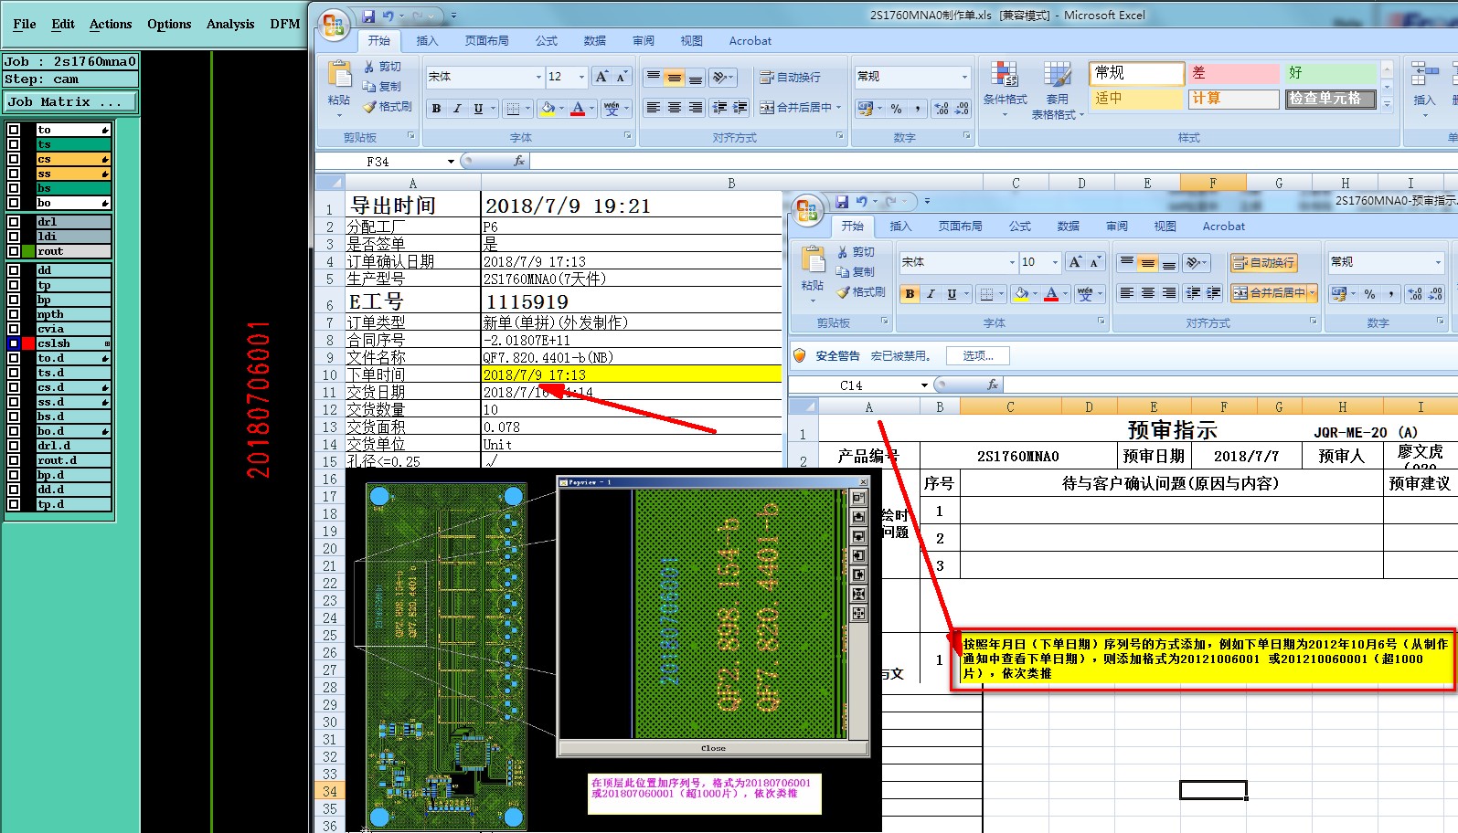Click fill color bucket in back Excel window
1458x833 pixels.
click(547, 109)
